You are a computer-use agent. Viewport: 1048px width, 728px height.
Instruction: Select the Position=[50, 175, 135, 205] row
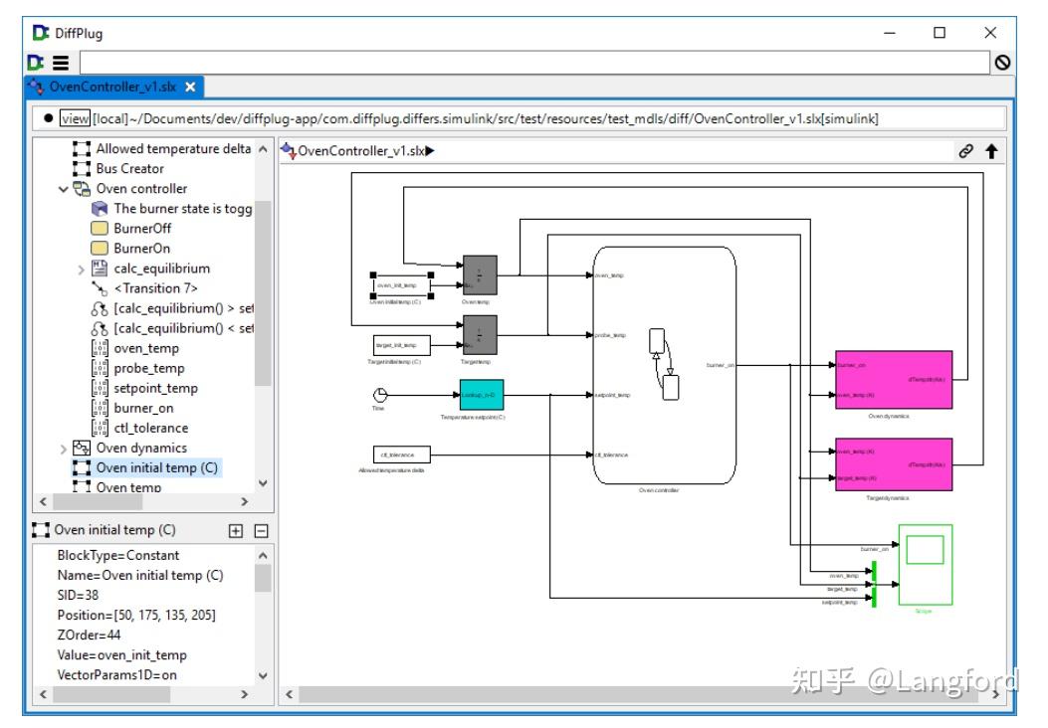pyautogui.click(x=136, y=616)
